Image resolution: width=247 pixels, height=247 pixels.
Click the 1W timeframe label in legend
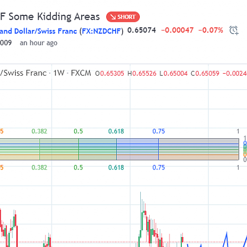click(59, 73)
